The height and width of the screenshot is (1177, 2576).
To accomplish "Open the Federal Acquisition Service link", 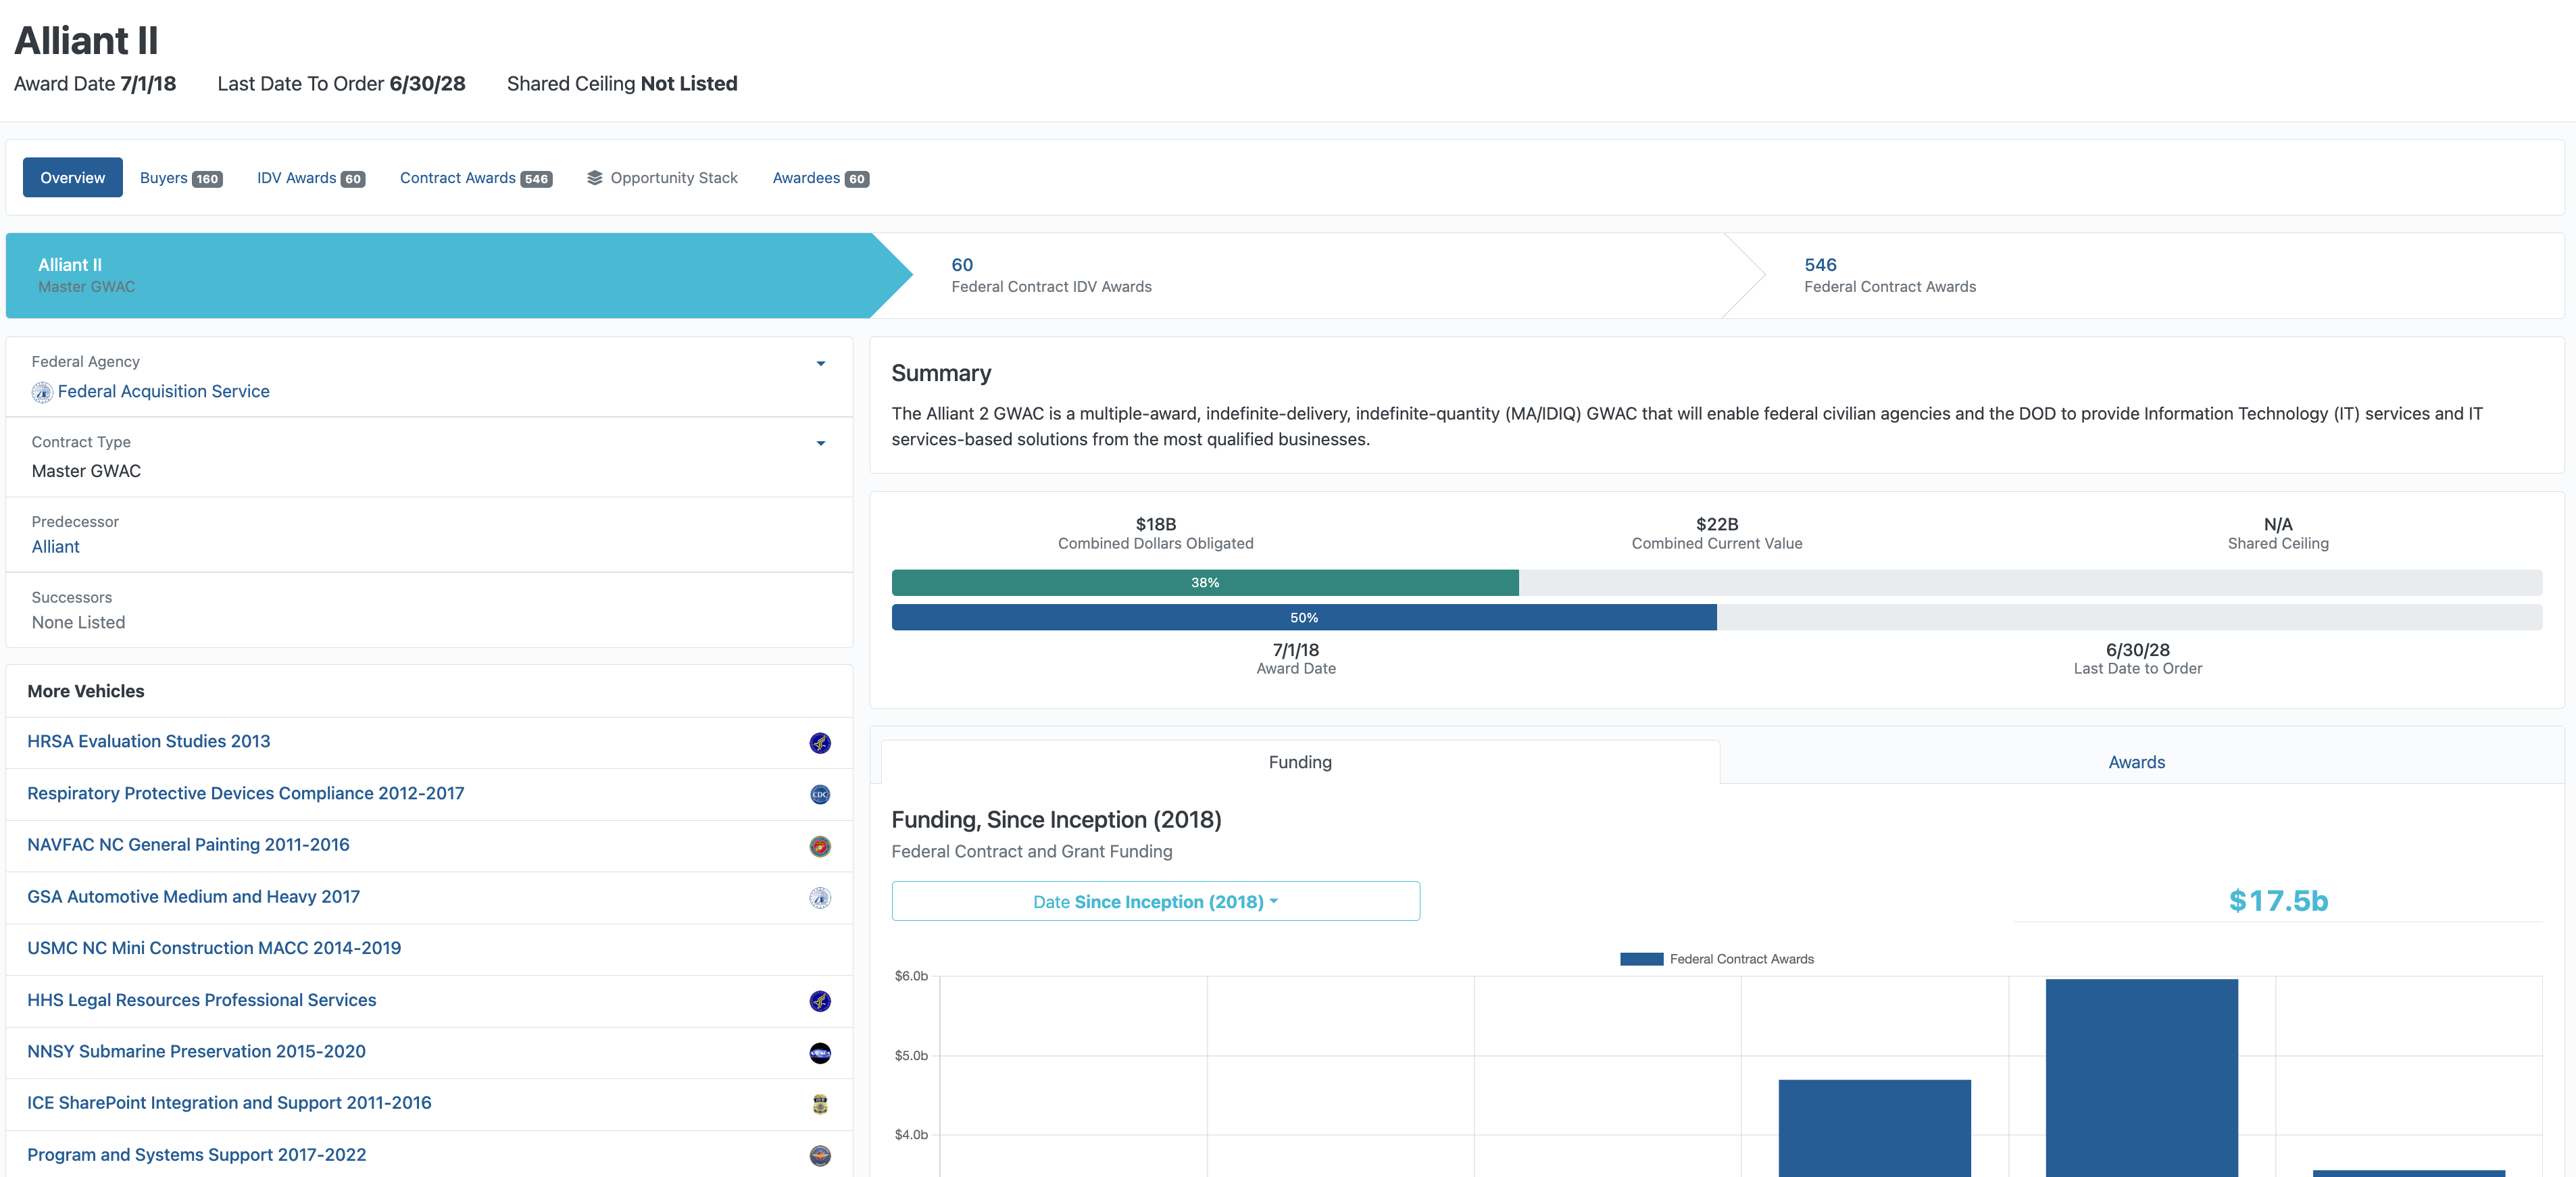I will [x=163, y=392].
